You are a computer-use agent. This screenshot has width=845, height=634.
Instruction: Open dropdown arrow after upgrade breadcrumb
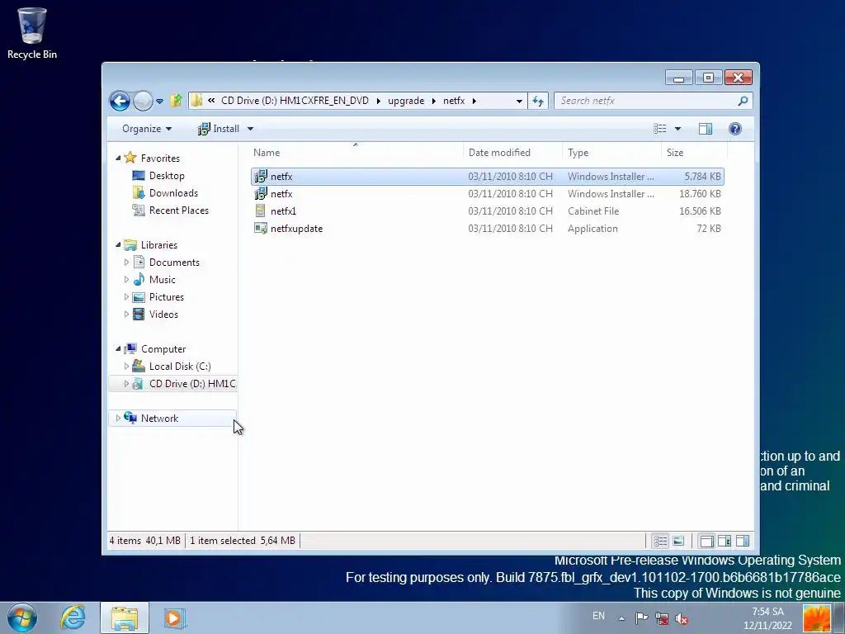(x=433, y=101)
